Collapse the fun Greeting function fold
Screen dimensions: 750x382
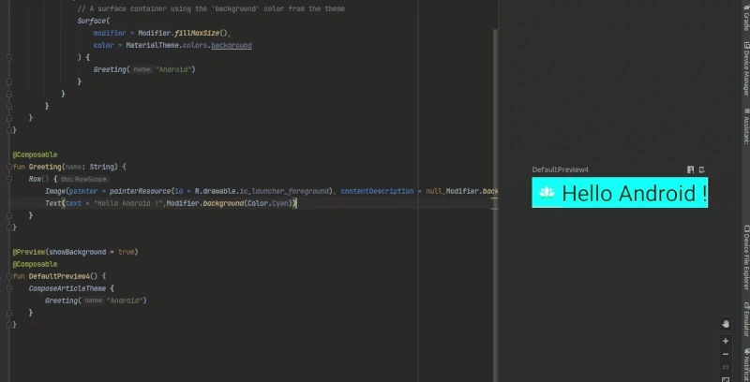[9, 167]
